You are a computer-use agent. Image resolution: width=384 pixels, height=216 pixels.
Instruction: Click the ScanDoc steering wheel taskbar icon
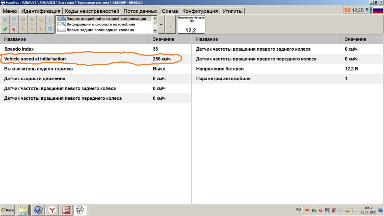80,210
